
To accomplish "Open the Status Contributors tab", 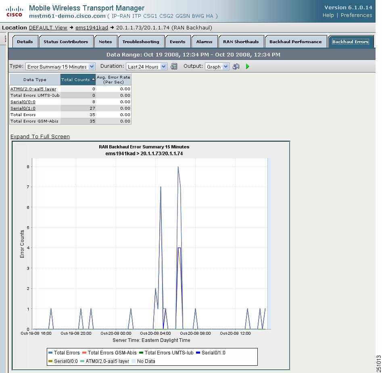I will pos(66,42).
